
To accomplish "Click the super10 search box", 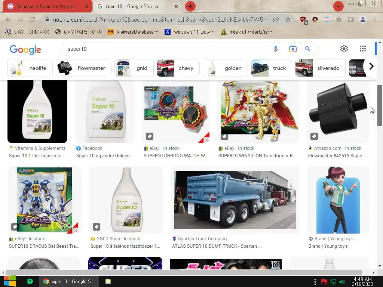I will point(166,49).
